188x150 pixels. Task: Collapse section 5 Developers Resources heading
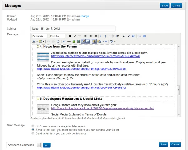tap(38, 98)
